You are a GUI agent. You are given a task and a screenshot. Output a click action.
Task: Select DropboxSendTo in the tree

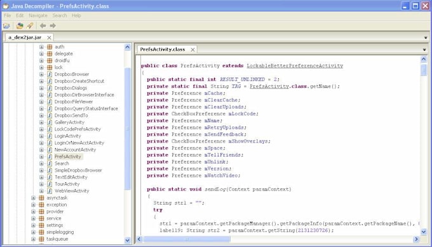point(71,115)
